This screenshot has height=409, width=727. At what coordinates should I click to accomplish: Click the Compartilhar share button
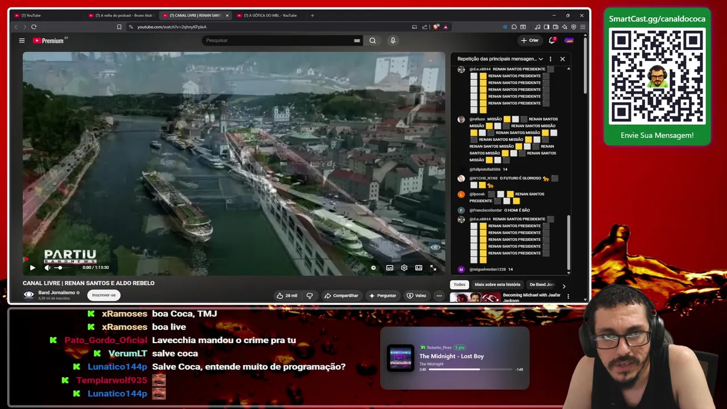pos(341,295)
